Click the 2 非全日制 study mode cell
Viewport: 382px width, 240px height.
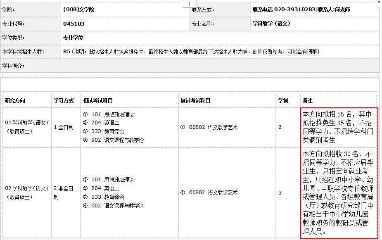64,192
